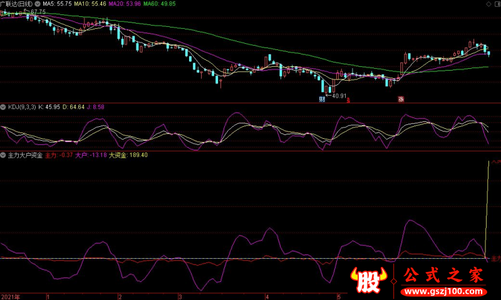Click the 40.91 low price annotation
Viewport: 501px width, 300px height.
[339, 96]
